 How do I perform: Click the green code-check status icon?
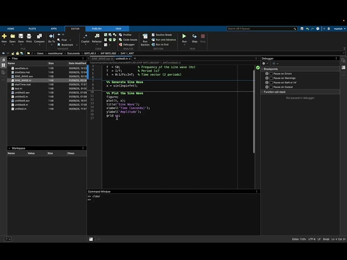[x=258, y=68]
